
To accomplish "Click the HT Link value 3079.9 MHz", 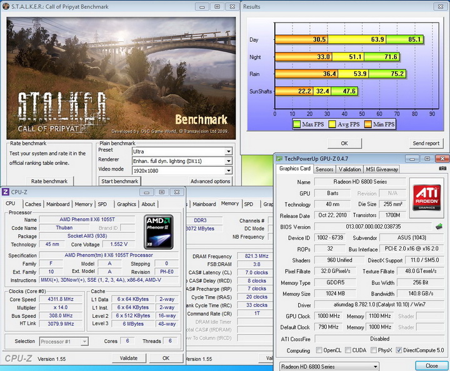I will point(61,324).
